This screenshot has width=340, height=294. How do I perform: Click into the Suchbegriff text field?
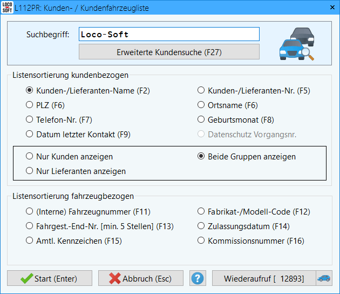[169, 35]
